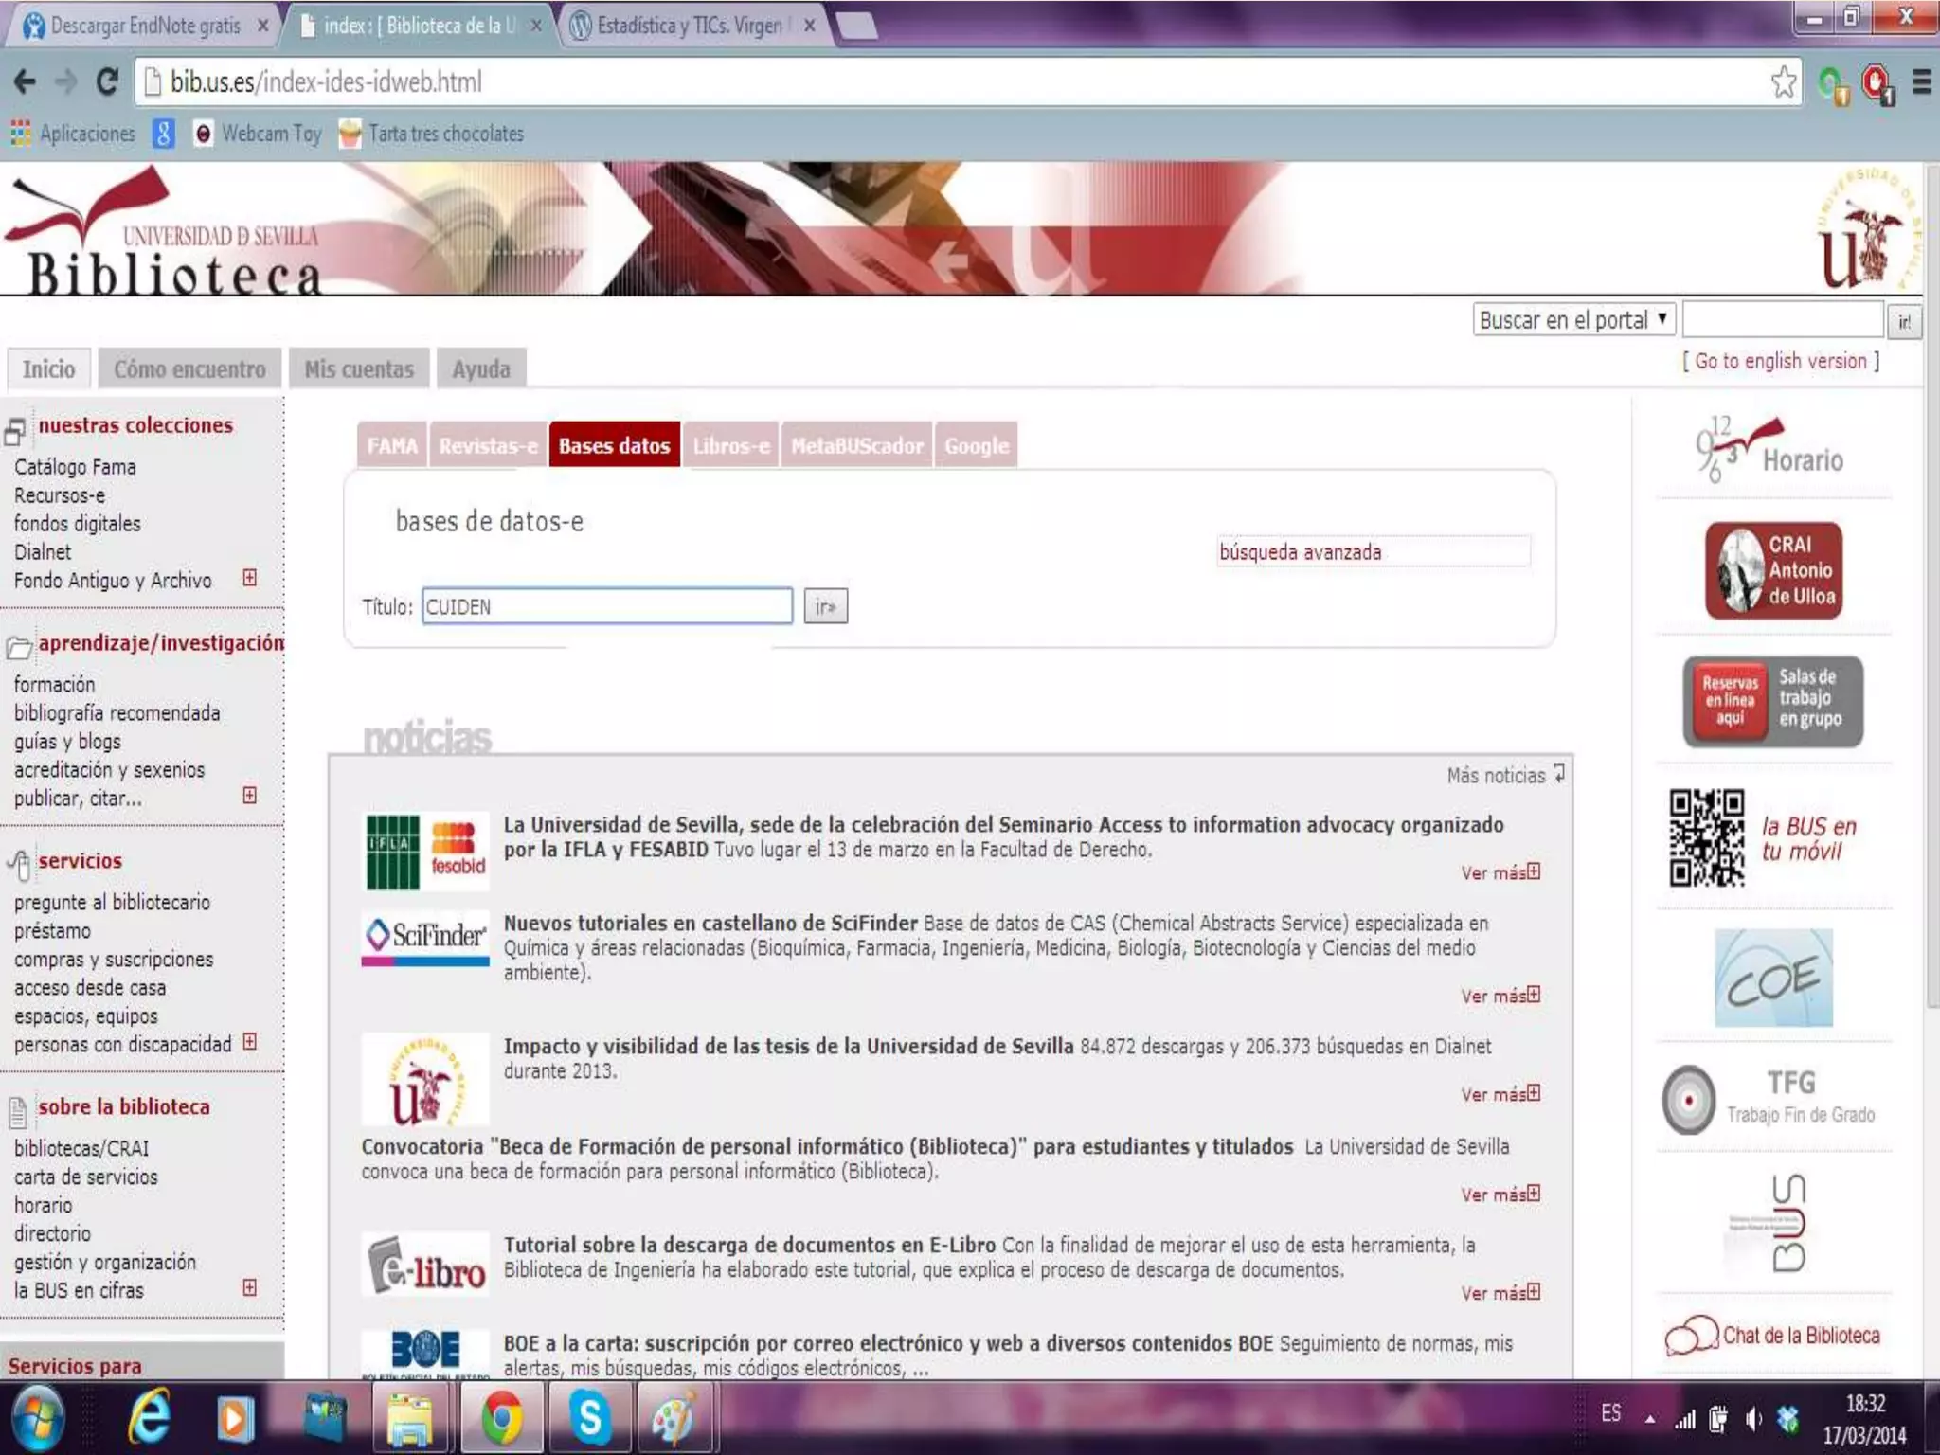This screenshot has height=1455, width=1940.
Task: Launch Skype from the Windows taskbar
Action: coord(589,1418)
